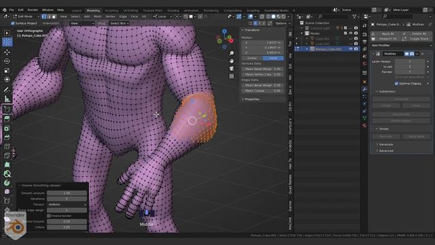Toggle the Surface Project checkbox
The width and height of the screenshot is (435, 245).
pyautogui.click(x=13, y=23)
